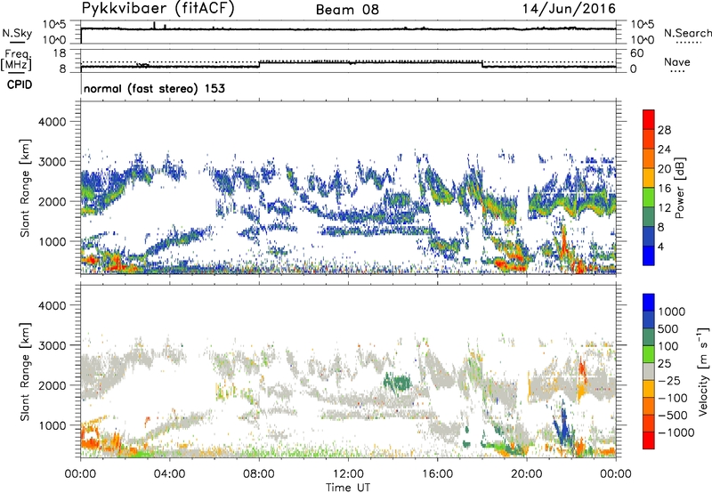712x493 pixels.
Task: Click the 4000 tick of power panel
Action: [52, 122]
